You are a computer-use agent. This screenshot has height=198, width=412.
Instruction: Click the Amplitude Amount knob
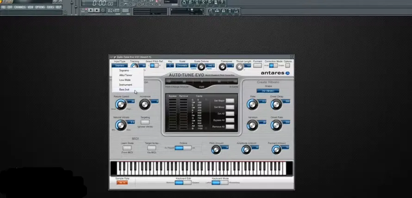coord(246,150)
